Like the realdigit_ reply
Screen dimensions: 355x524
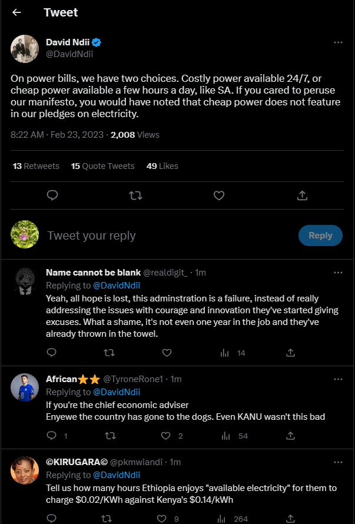point(167,353)
